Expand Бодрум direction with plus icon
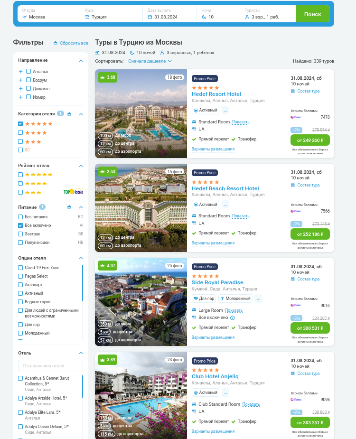Viewport: 356px width, 439px height. click(x=21, y=80)
